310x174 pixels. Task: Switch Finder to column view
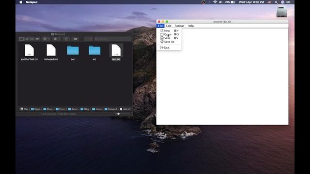click(32, 39)
